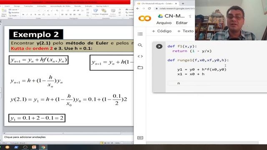
Task: Click the pin icon next to notebook title
Action: (x=190, y=16)
